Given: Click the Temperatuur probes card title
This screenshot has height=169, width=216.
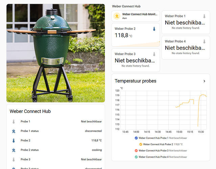Looking at the screenshot, I should 136,81.
